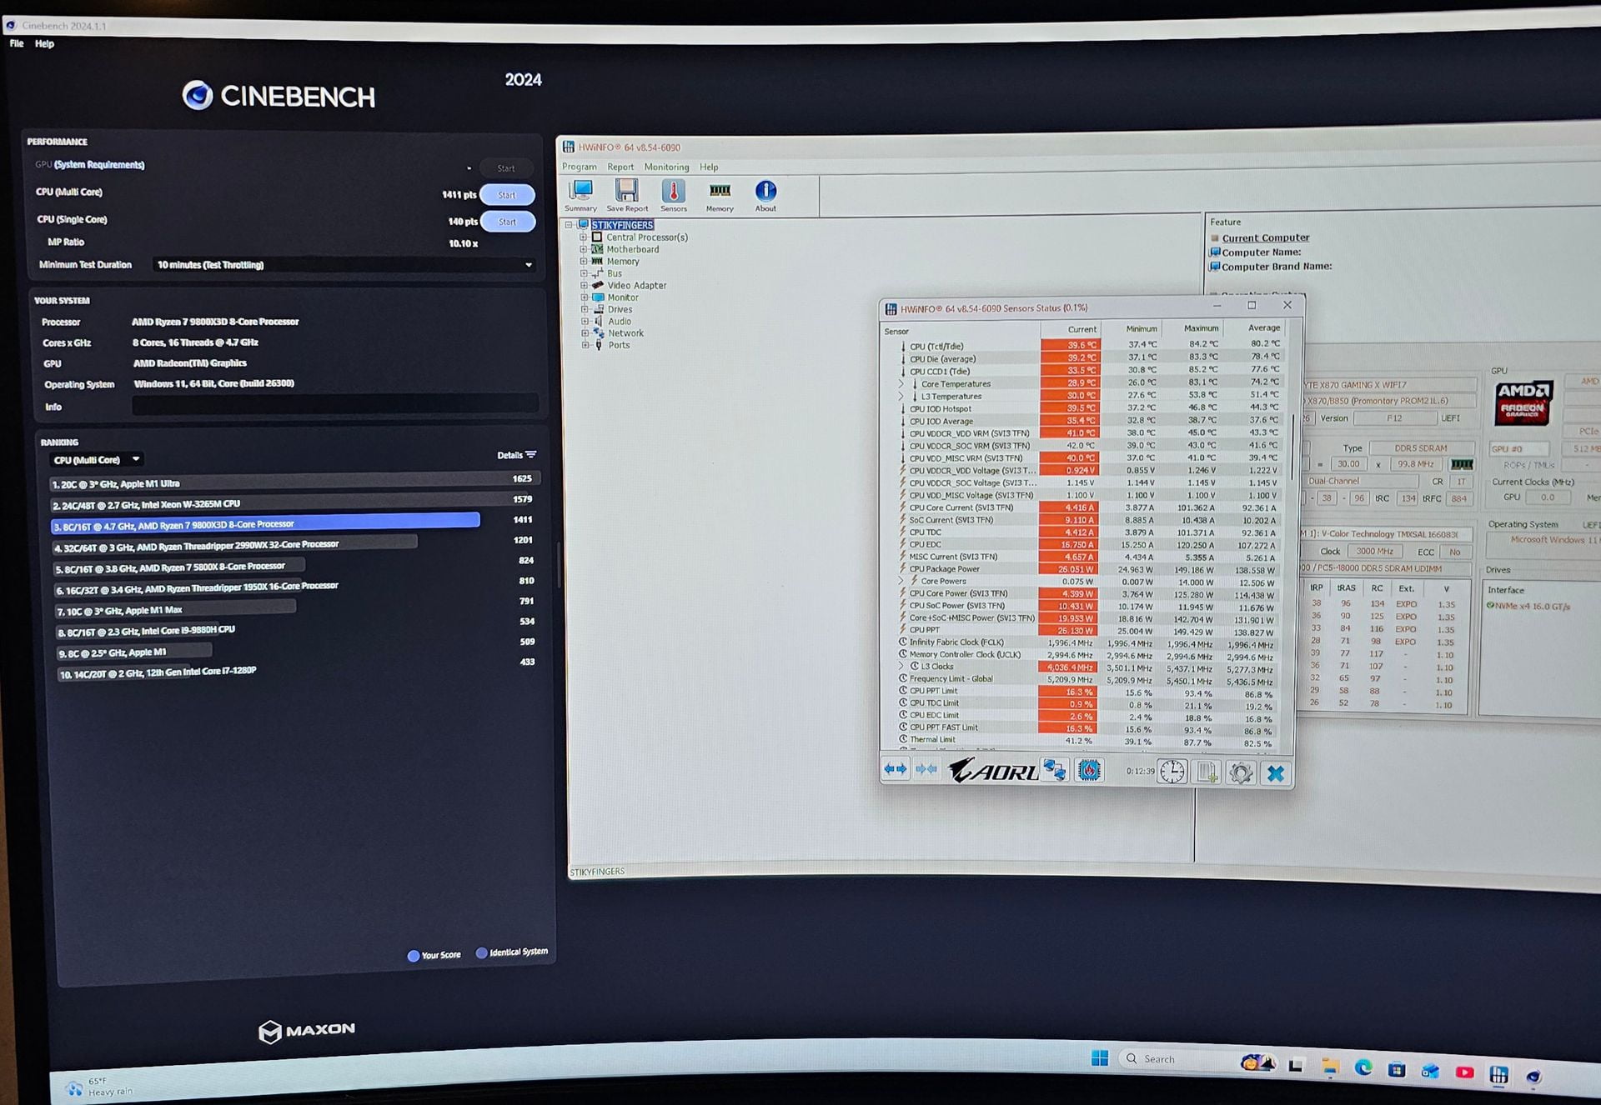Click the Details filter button in Ranking

(x=517, y=455)
